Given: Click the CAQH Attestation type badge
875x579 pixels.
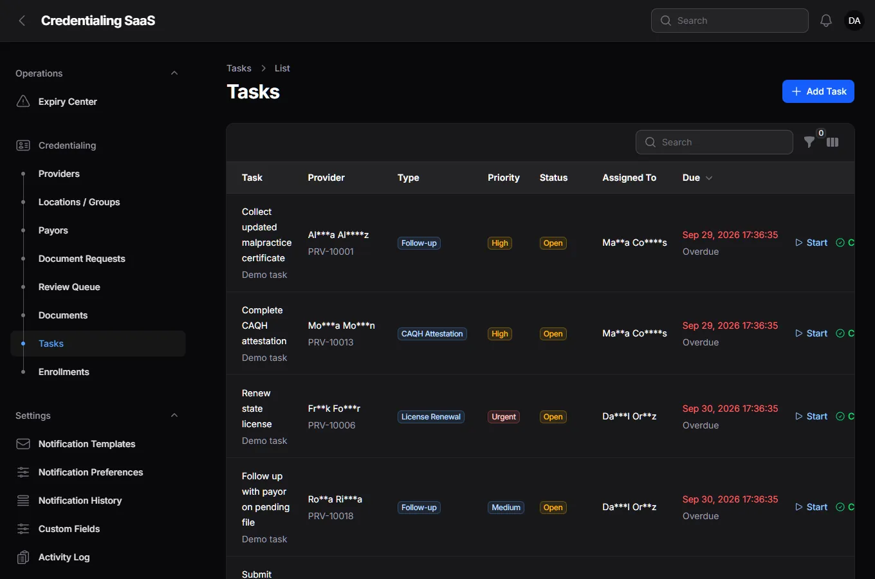Looking at the screenshot, I should coord(432,334).
